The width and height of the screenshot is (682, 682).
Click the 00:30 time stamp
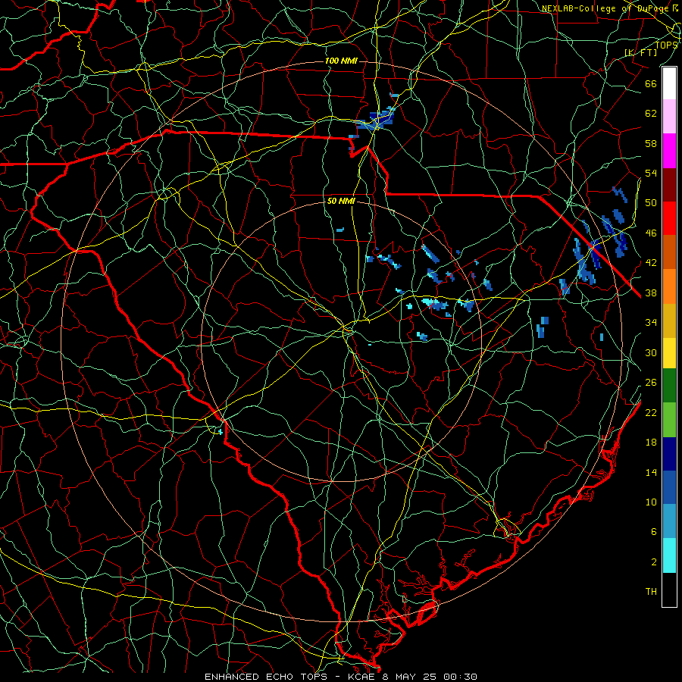[x=460, y=677]
